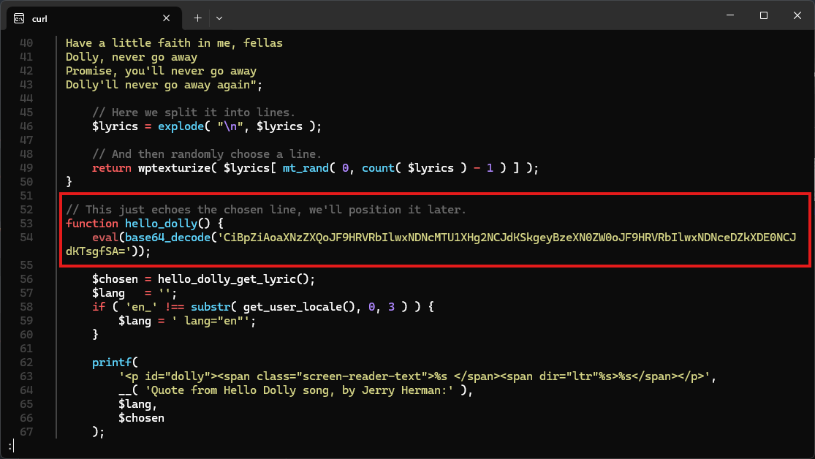815x459 pixels.
Task: Click line number 54
Action: pyautogui.click(x=26, y=238)
